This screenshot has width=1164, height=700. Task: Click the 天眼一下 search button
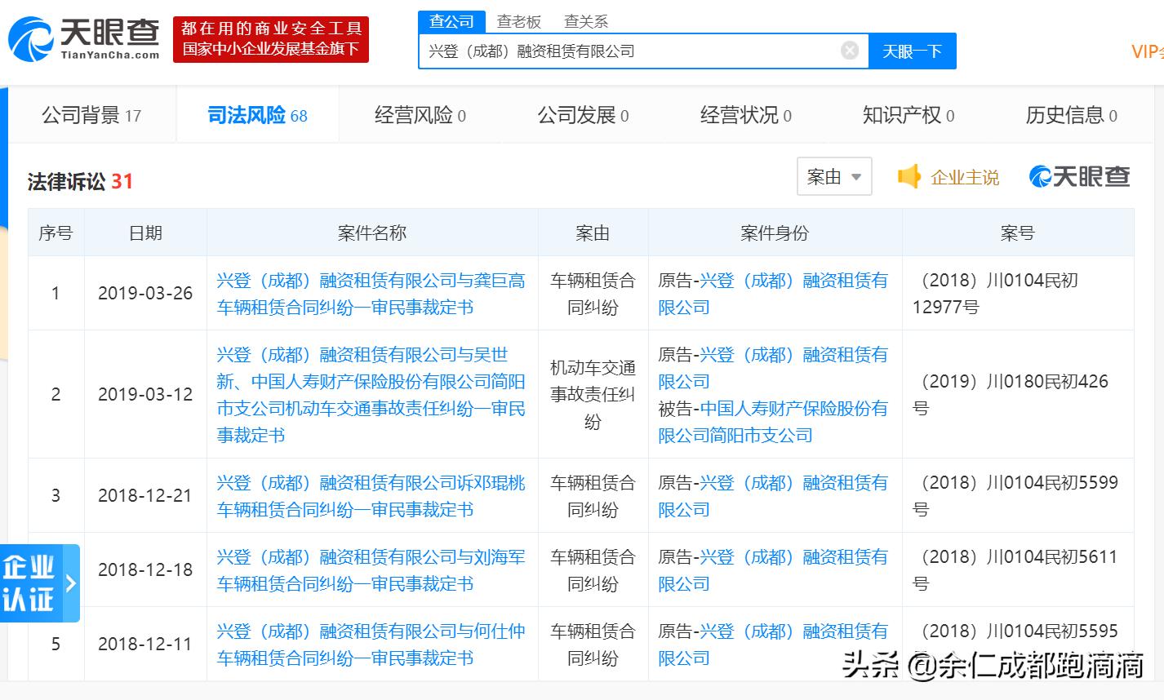pos(912,50)
